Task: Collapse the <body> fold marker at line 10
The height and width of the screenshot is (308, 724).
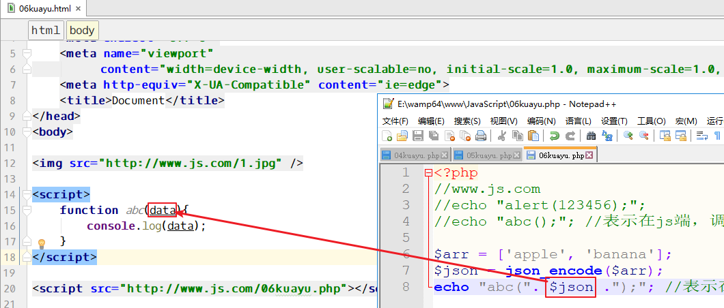Action: click(x=27, y=132)
